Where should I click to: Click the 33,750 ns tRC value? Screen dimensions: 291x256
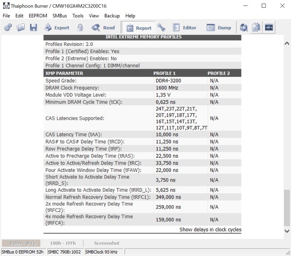[x=167, y=163]
